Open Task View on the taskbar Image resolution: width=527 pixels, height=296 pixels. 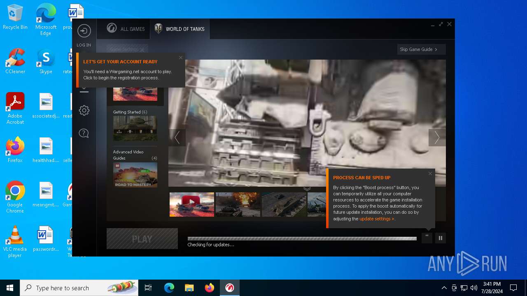point(148,288)
